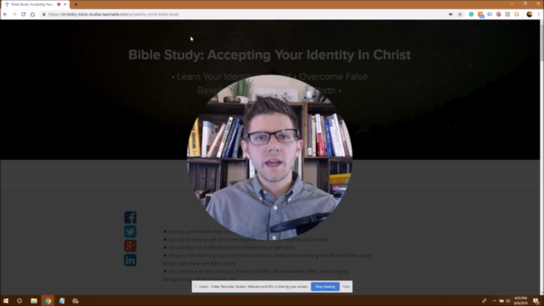544x306 pixels.
Task: Switch to Chrome on the taskbar
Action: click(x=48, y=301)
